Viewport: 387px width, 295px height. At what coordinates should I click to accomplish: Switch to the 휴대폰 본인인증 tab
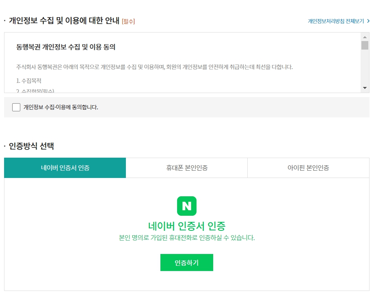click(186, 168)
